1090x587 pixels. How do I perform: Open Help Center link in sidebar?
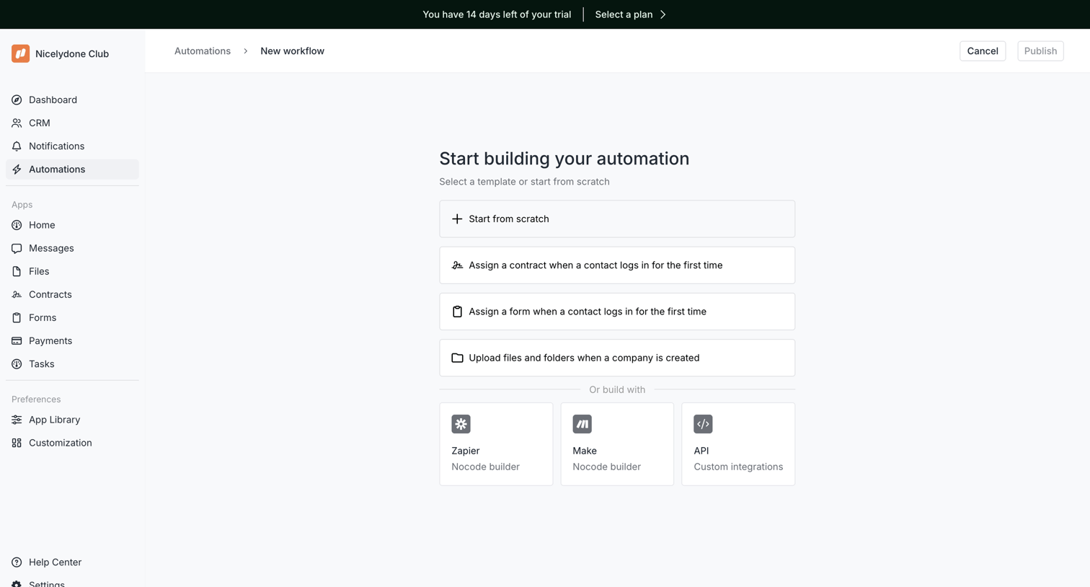pos(72,562)
